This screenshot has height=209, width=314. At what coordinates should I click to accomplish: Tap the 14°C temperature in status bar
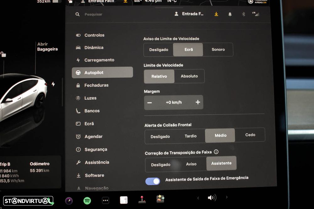click(x=172, y=1)
